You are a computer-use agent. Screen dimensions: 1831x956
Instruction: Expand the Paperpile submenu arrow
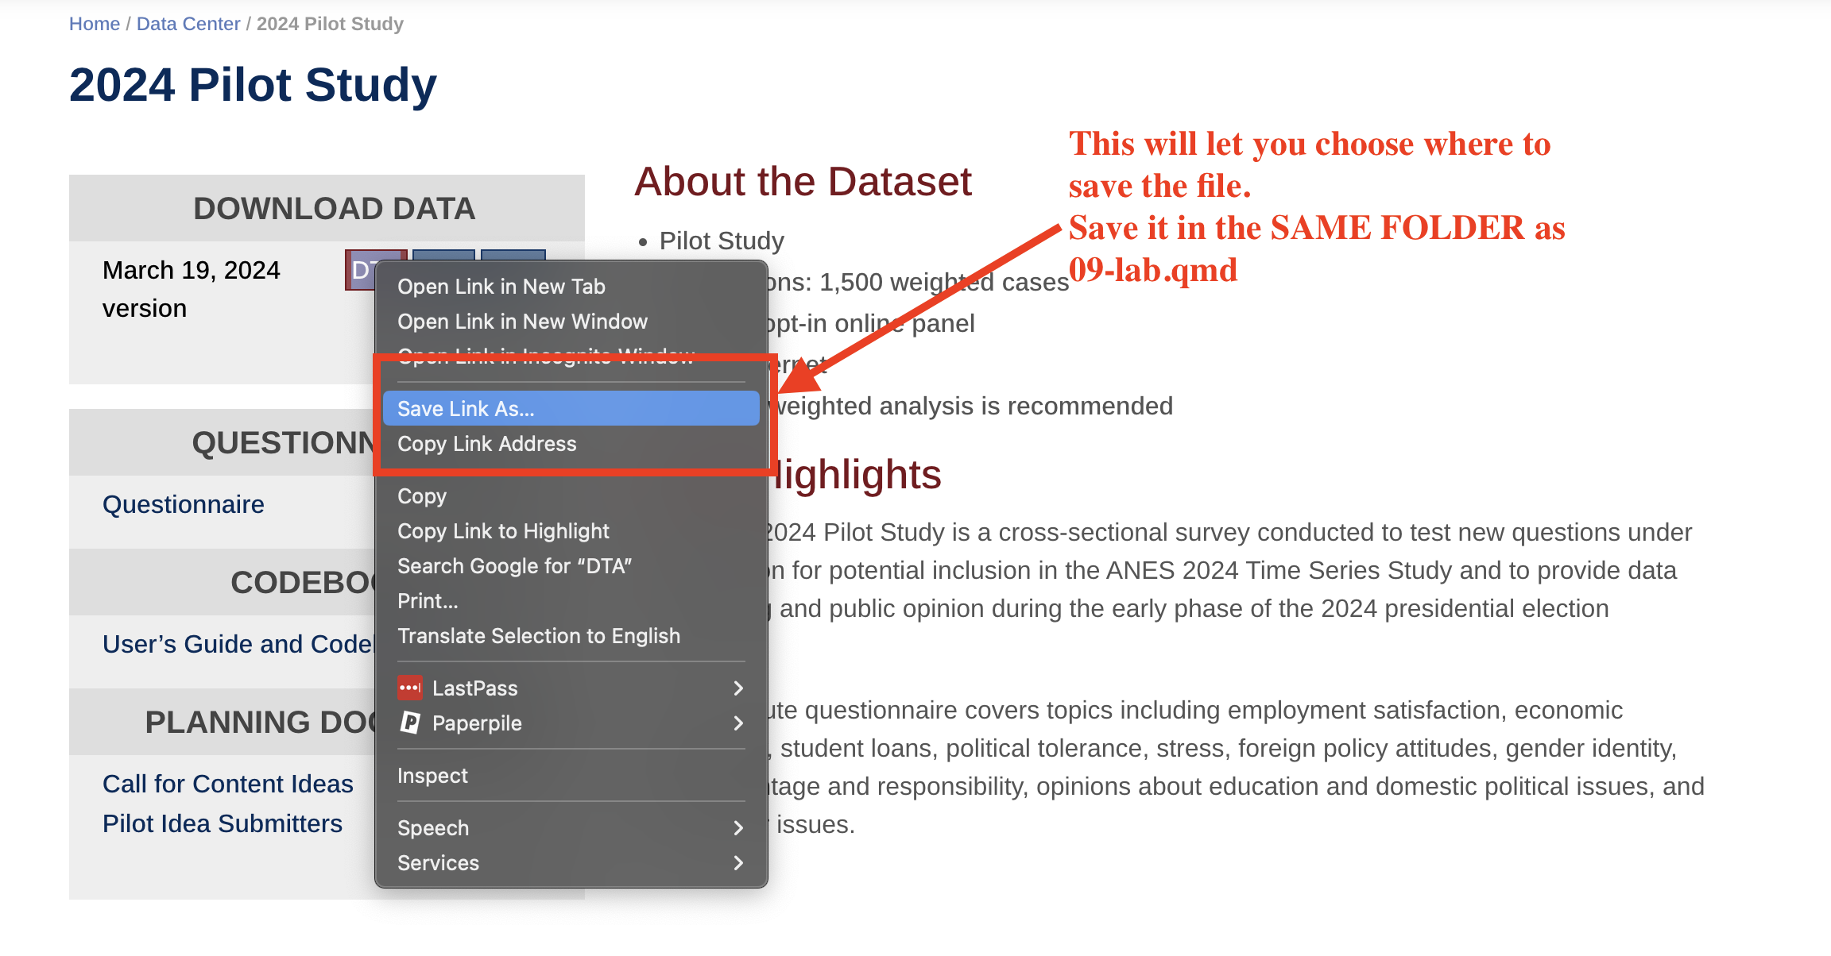pos(738,723)
